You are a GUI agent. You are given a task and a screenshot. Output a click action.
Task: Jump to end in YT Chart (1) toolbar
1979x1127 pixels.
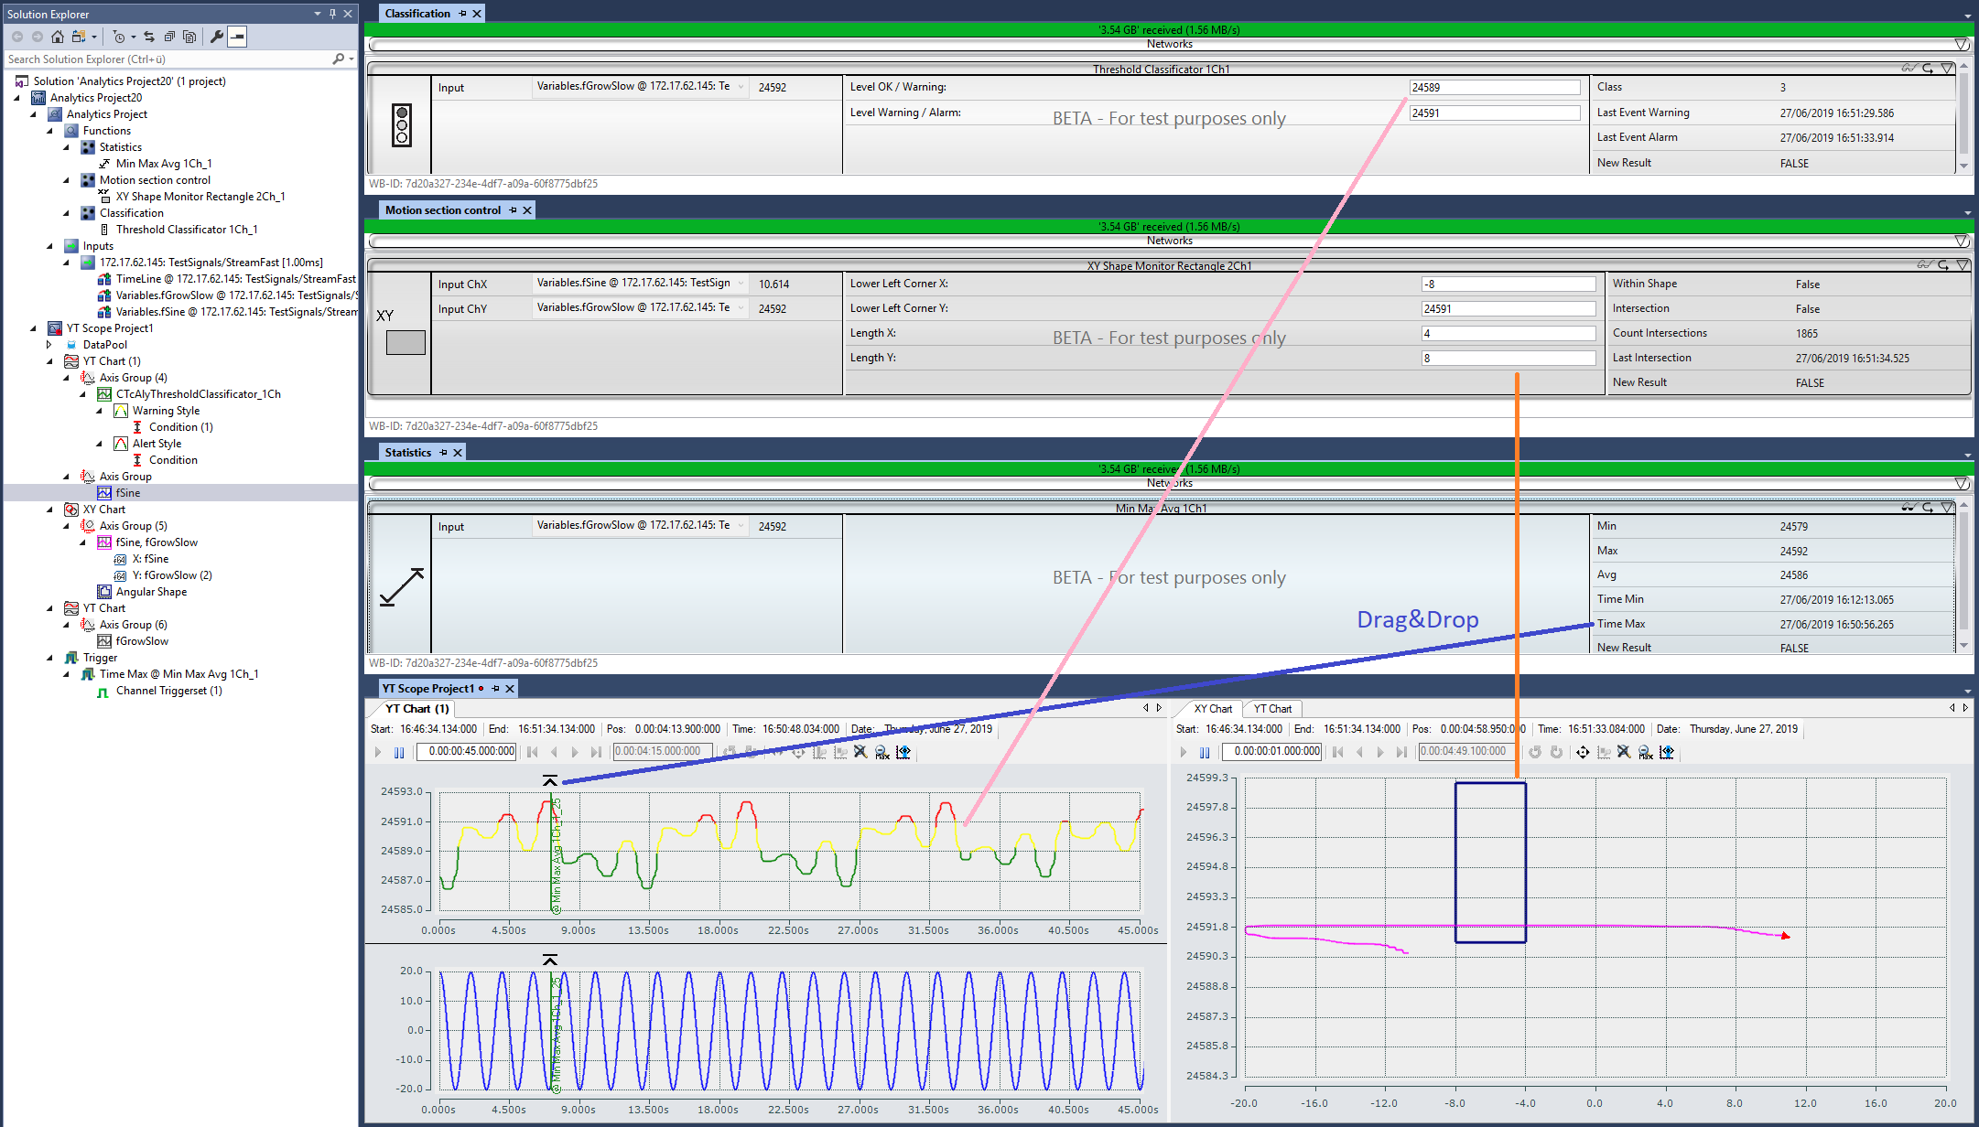pyautogui.click(x=596, y=752)
